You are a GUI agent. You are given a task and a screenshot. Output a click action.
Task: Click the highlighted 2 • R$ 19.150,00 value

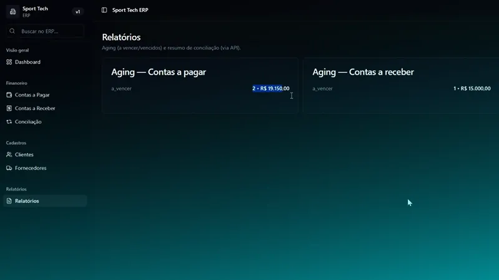tap(271, 88)
